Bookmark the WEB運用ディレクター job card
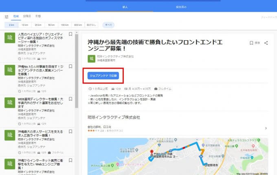This screenshot has height=175, width=277. 70,99
